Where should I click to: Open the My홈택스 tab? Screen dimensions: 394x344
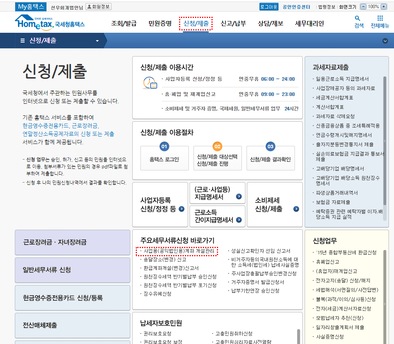click(x=31, y=7)
